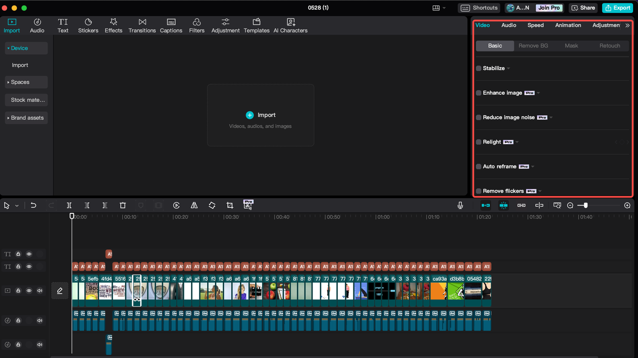
Task: Mute the bottom audio track speaker
Action: tap(40, 345)
